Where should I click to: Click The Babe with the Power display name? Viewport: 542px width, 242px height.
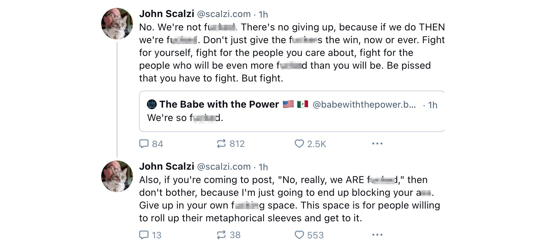pyautogui.click(x=219, y=104)
